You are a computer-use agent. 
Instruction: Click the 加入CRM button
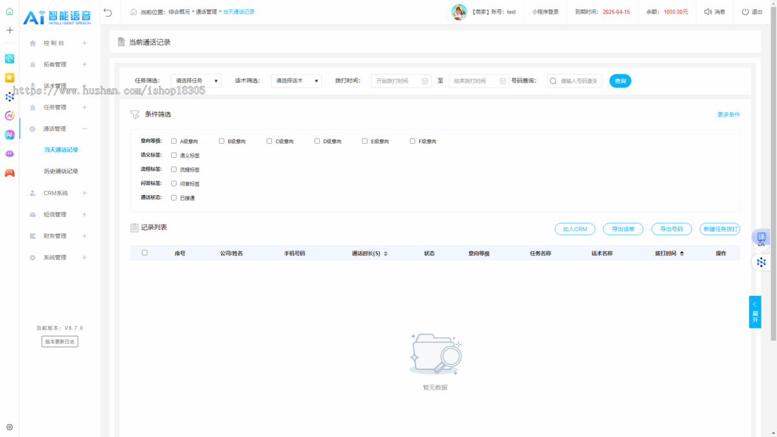point(575,229)
